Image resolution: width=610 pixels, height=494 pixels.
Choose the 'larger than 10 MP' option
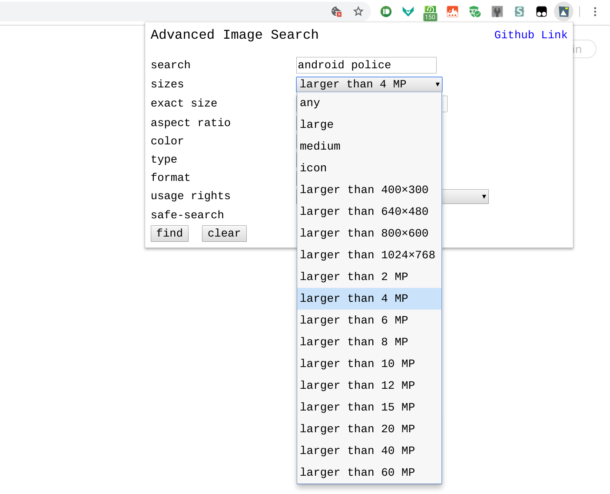357,364
